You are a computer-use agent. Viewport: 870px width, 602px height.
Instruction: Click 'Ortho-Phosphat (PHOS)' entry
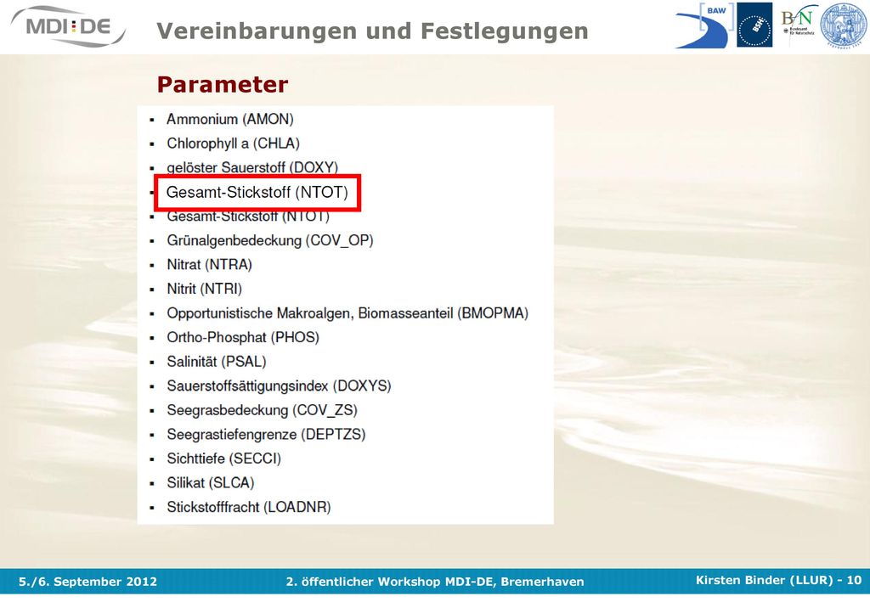(242, 338)
